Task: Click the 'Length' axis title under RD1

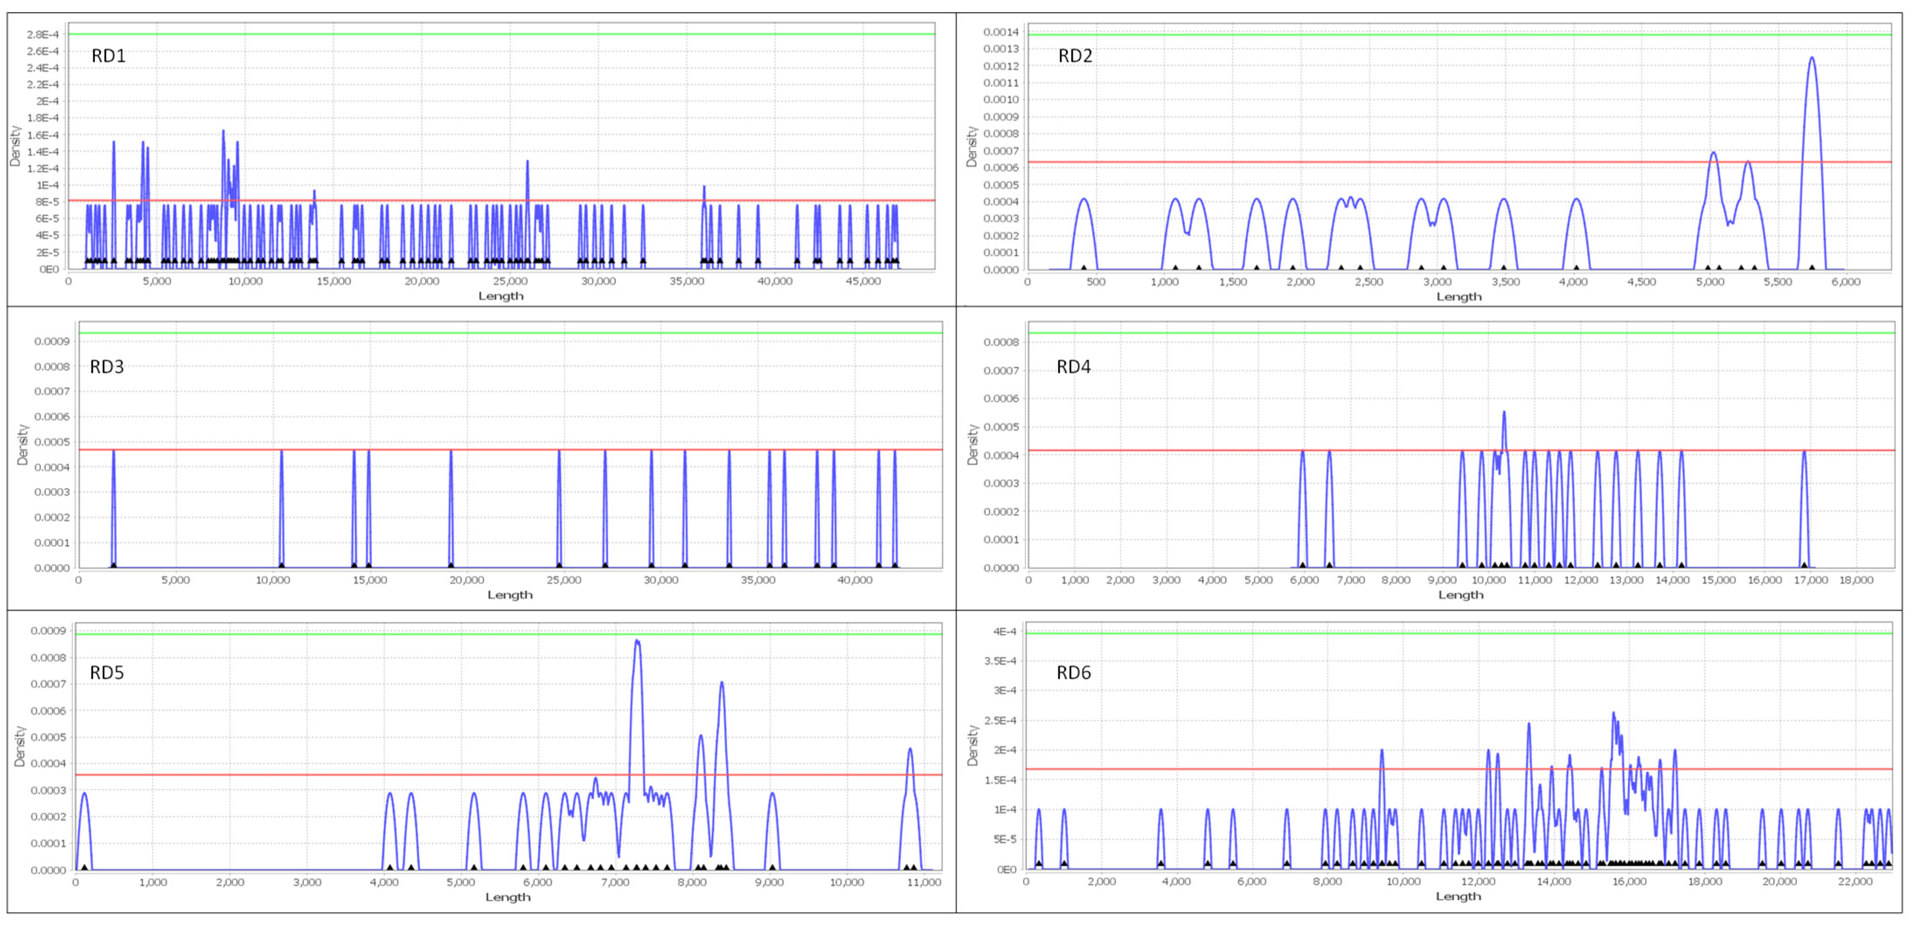Action: pyautogui.click(x=500, y=295)
